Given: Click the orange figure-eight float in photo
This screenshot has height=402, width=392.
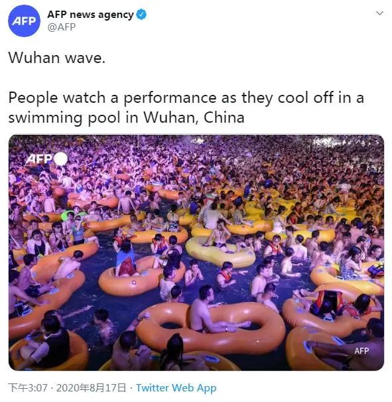Looking at the screenshot, I should click(x=210, y=328).
